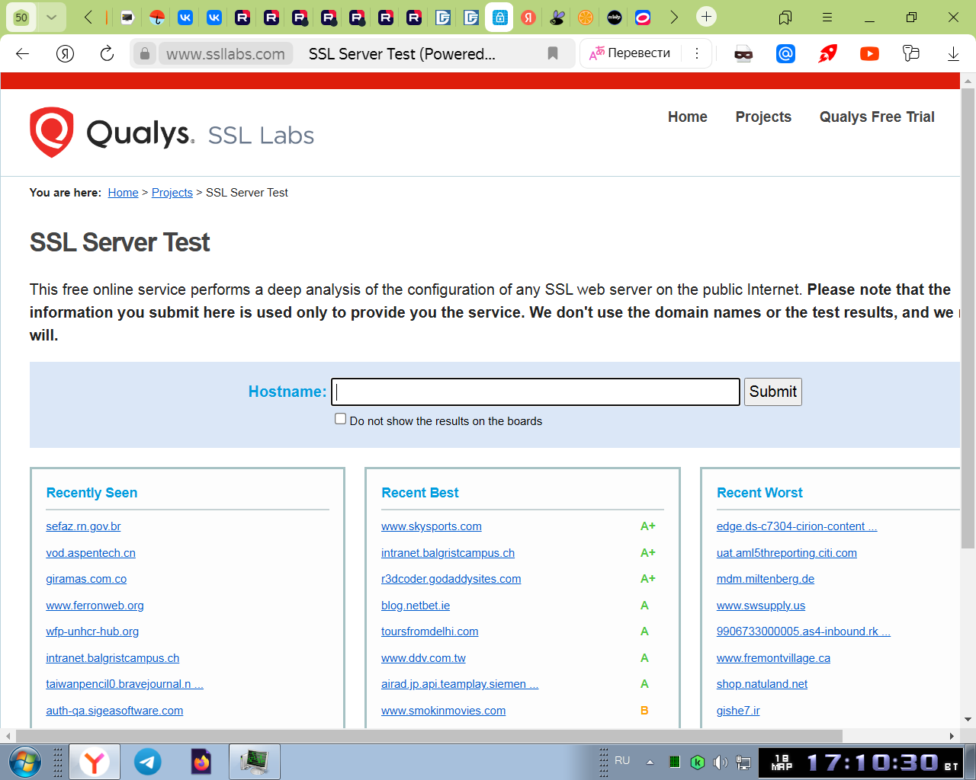Open the Projects navigation menu item
Image resolution: width=976 pixels, height=780 pixels.
(x=763, y=117)
